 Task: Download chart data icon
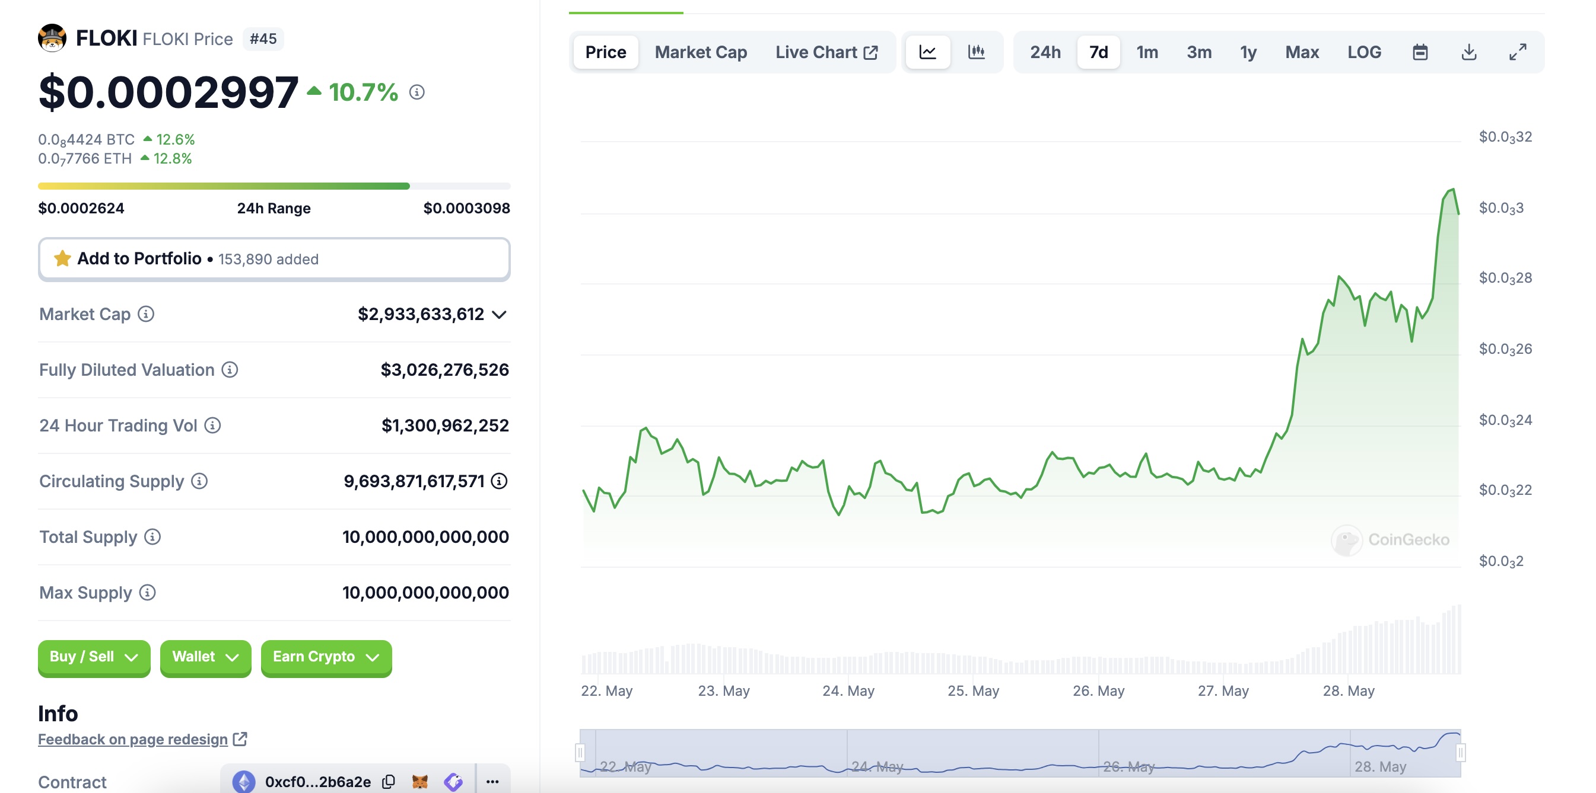click(1469, 52)
